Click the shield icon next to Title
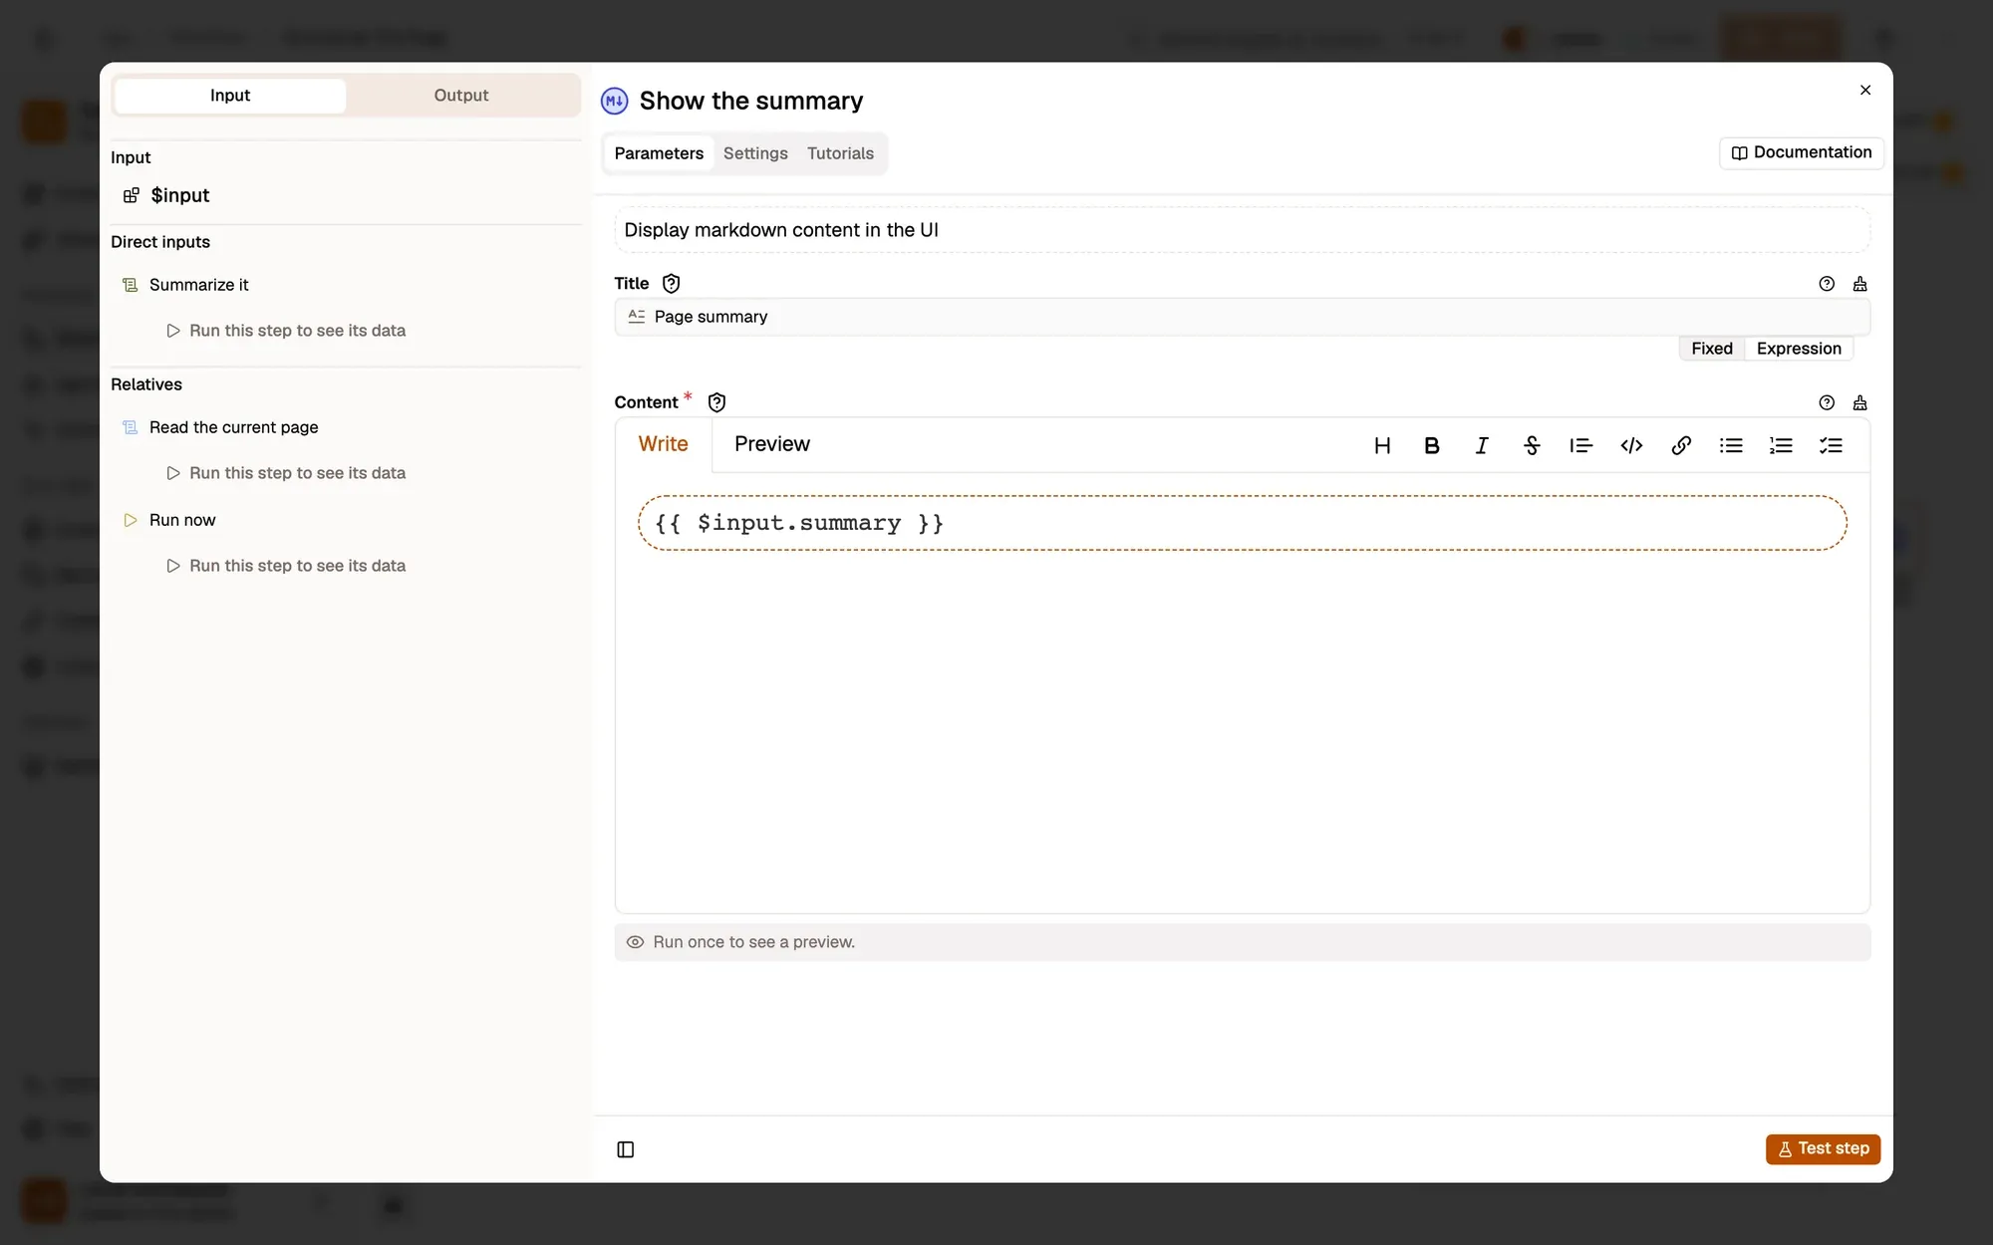 click(672, 284)
